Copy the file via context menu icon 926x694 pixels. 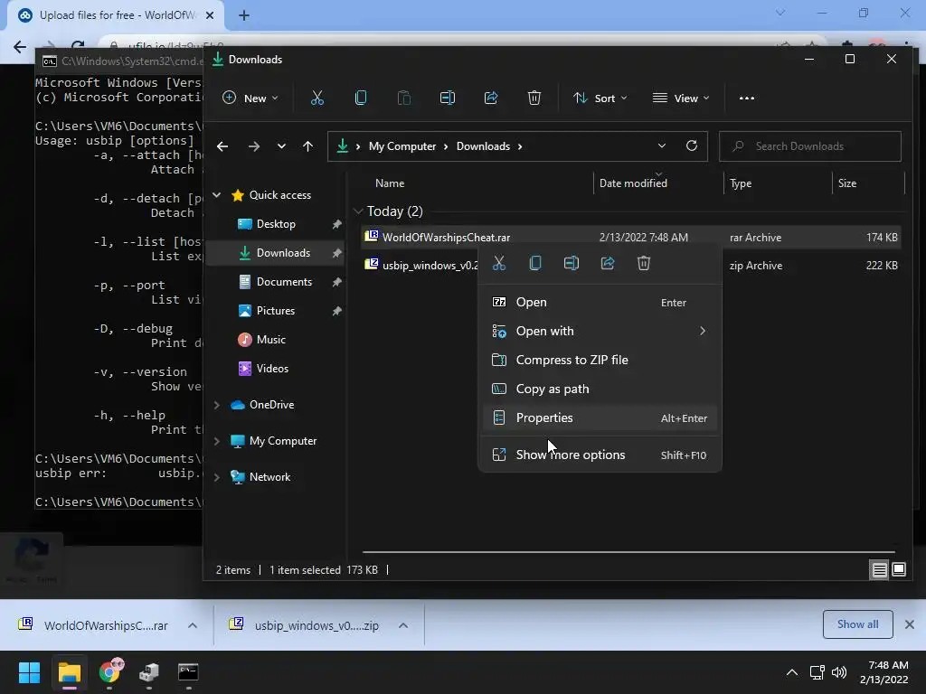(x=535, y=263)
